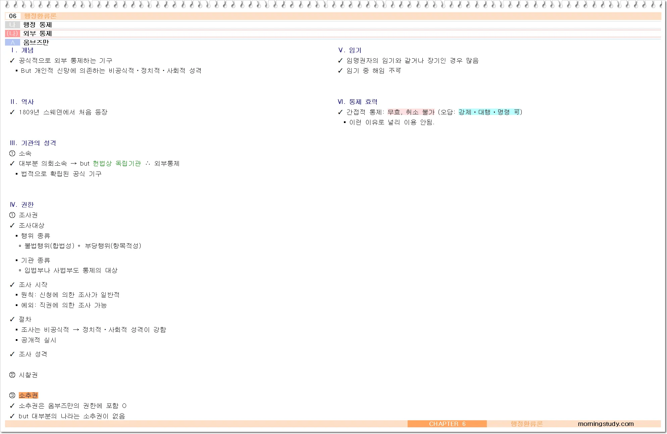Click the Ⅳ. 권한 section title
This screenshot has width=667, height=434.
pos(22,205)
